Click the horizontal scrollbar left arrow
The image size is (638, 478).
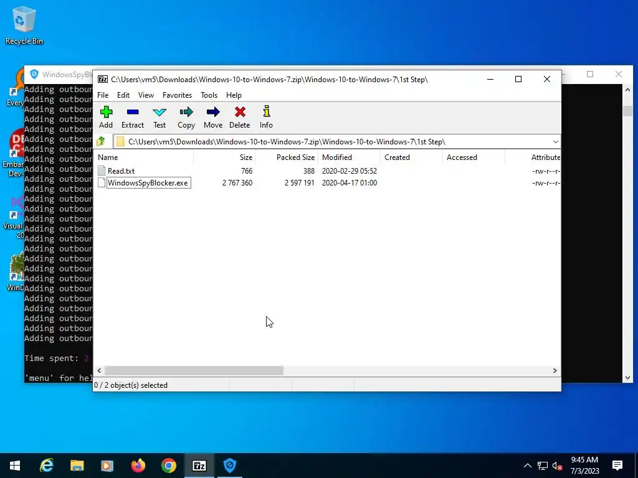[x=99, y=371]
